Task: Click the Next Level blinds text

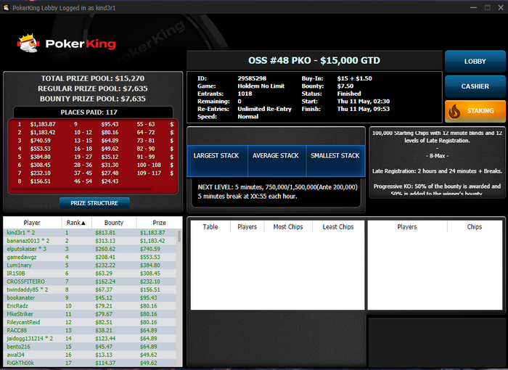Action: pos(278,187)
